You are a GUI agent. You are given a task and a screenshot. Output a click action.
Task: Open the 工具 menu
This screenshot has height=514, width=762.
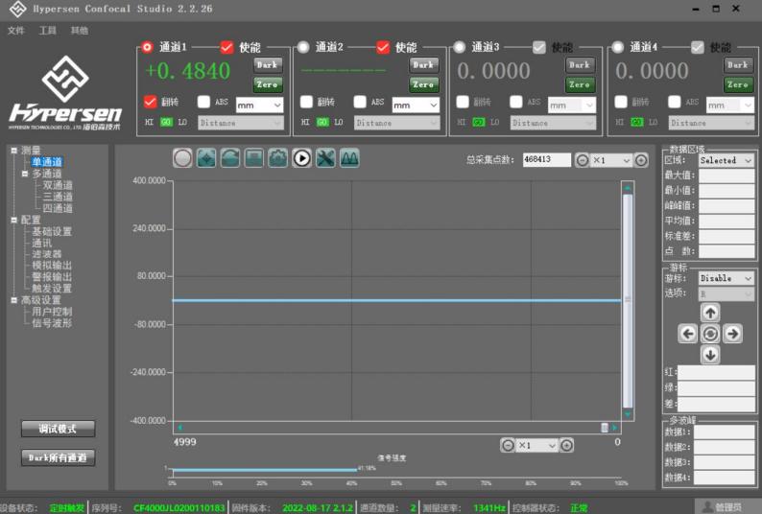[48, 31]
